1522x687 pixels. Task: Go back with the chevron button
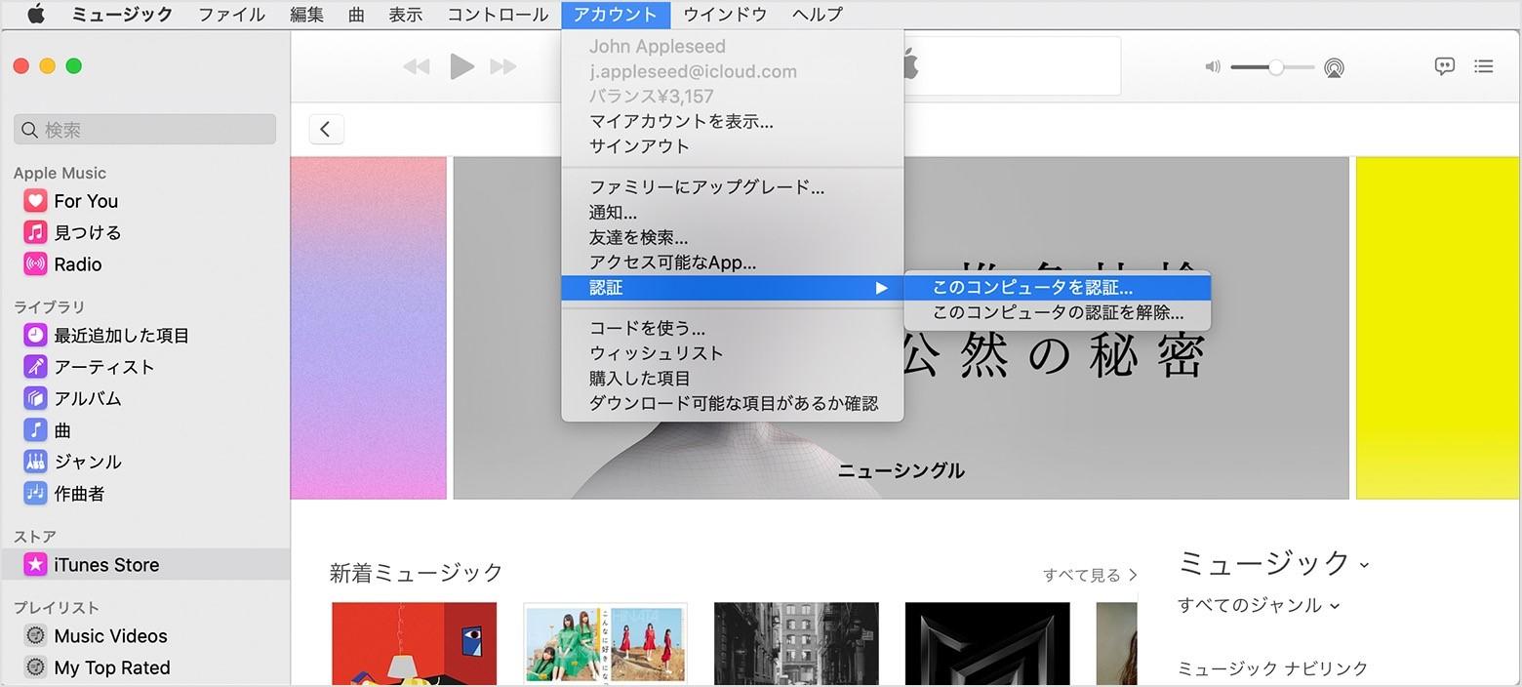pos(326,129)
